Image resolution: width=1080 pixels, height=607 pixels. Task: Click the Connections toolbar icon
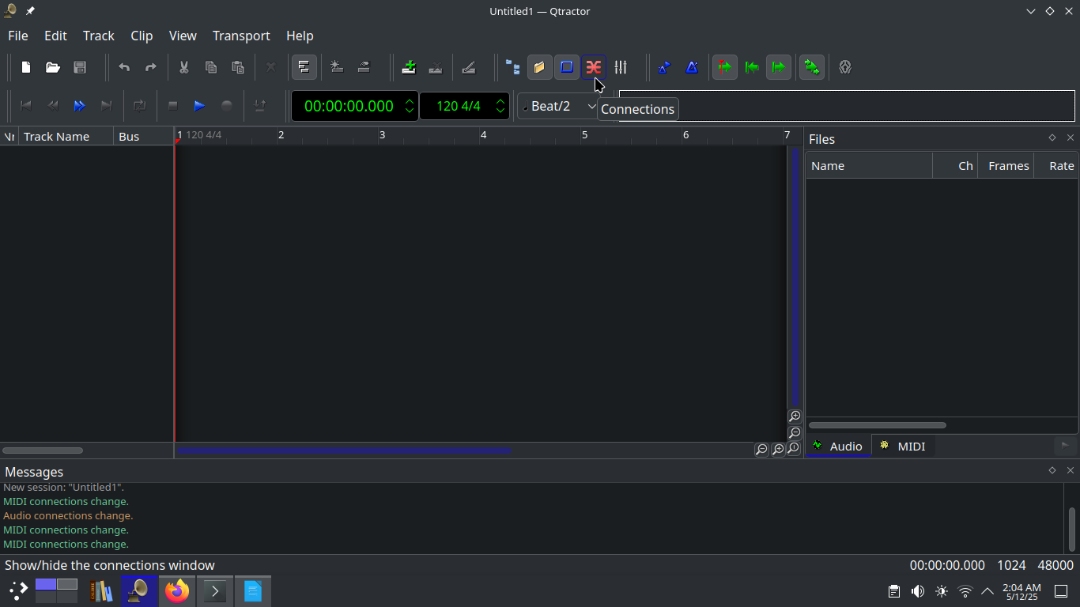(x=593, y=67)
